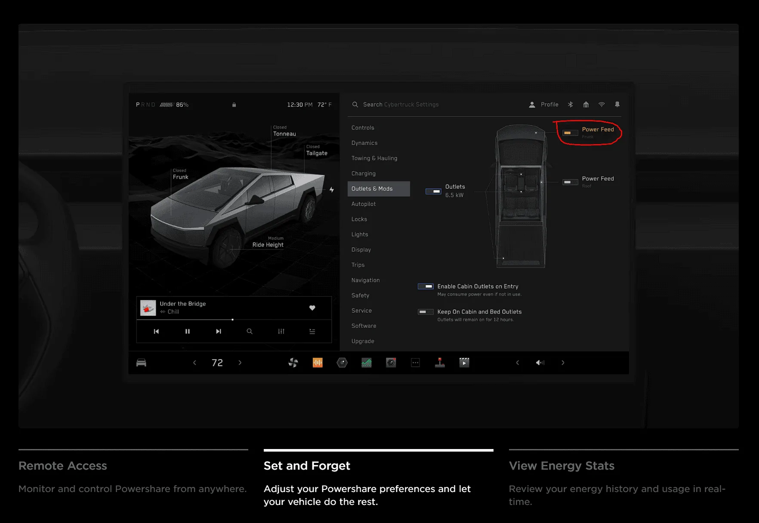This screenshot has width=759, height=523.
Task: Toggle the Outlets 6.5 kW switch
Action: point(433,191)
